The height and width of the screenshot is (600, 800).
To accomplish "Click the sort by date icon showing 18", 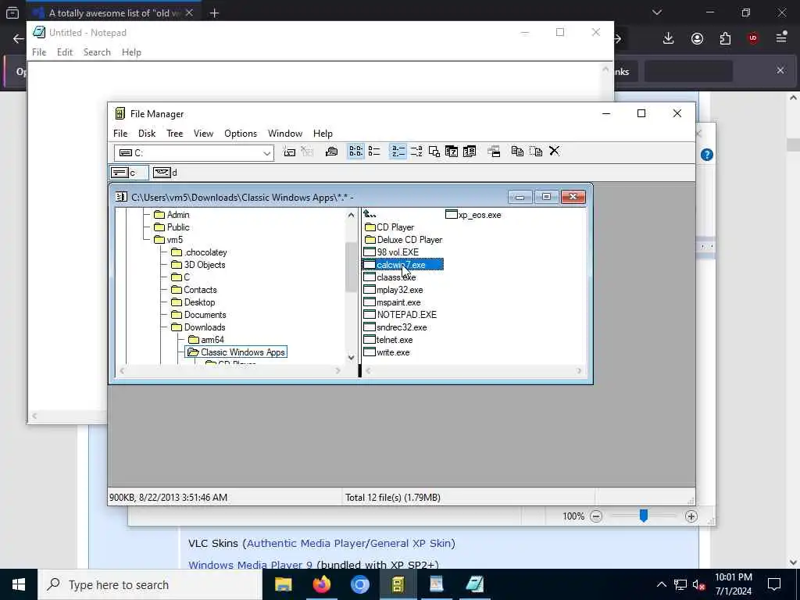I will (x=470, y=152).
